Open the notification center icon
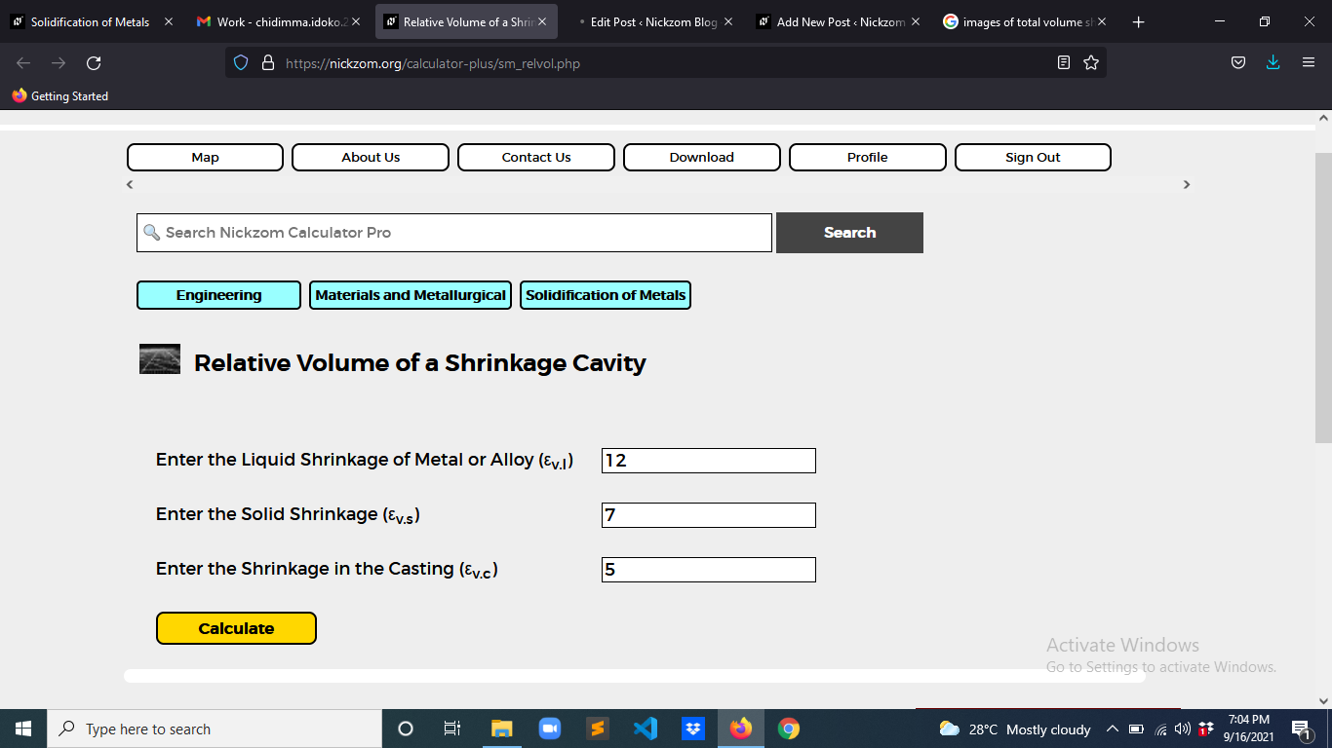The width and height of the screenshot is (1332, 748). tap(1302, 729)
